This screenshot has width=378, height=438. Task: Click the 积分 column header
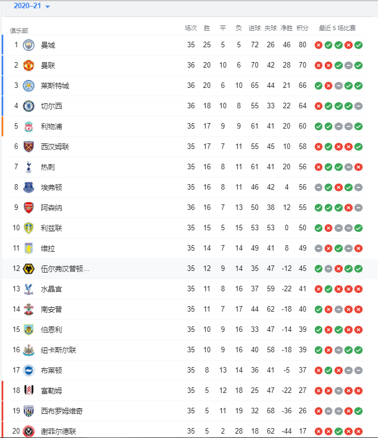point(302,28)
